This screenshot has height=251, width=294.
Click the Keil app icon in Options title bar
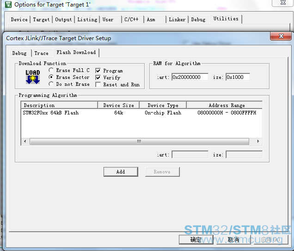[x=8, y=5]
